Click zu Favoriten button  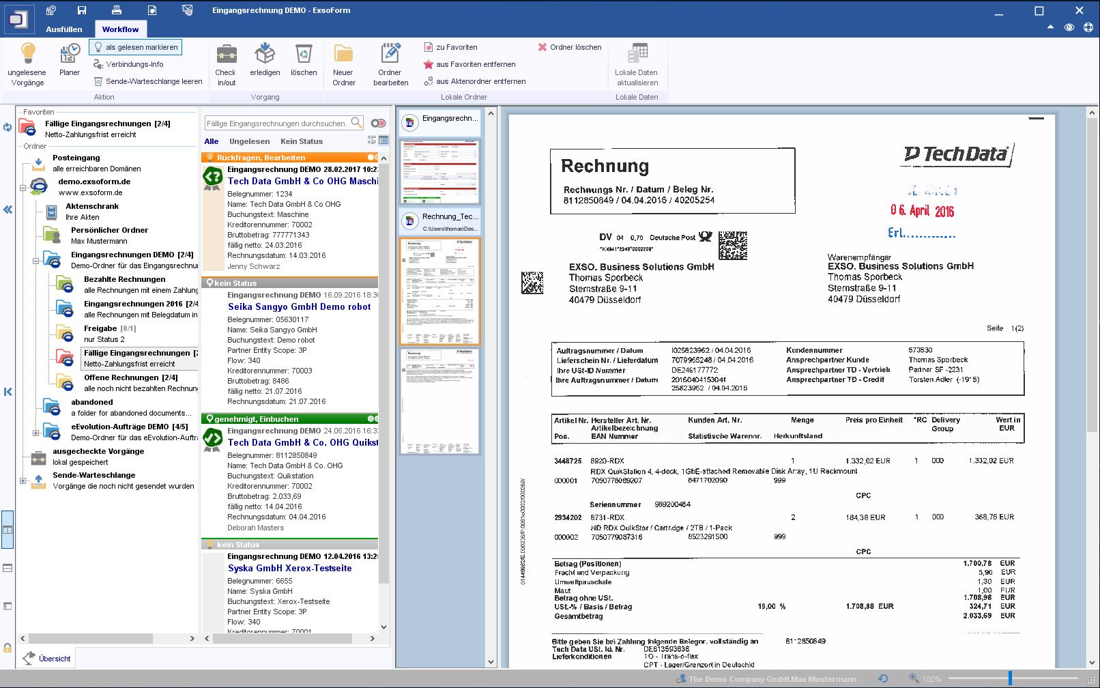click(450, 47)
